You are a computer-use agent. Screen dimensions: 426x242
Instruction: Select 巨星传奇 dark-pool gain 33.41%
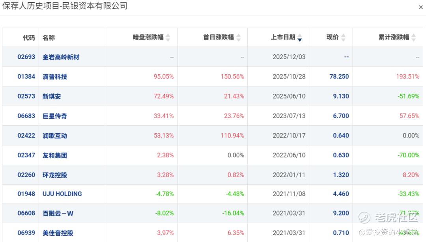[164, 116]
